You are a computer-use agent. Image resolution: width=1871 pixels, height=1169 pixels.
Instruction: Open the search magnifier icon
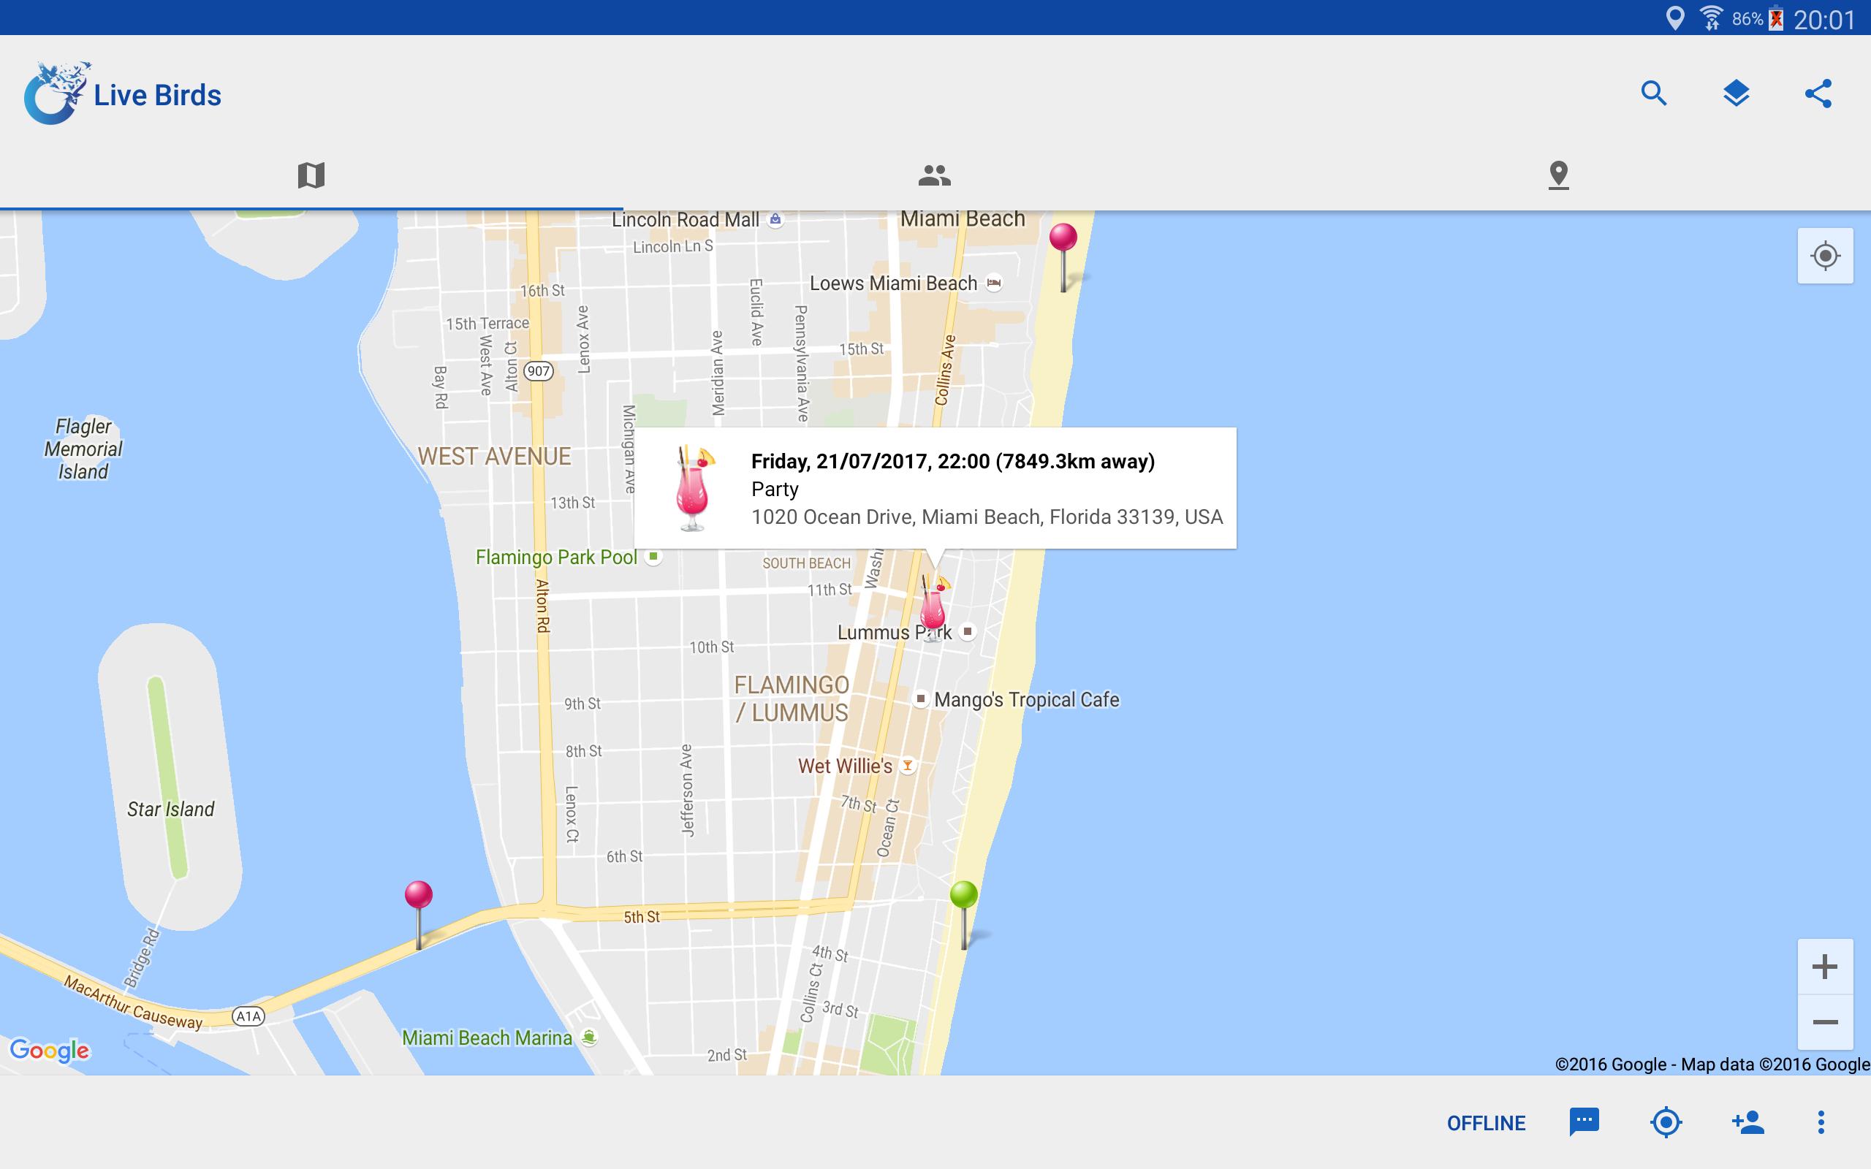(1654, 94)
